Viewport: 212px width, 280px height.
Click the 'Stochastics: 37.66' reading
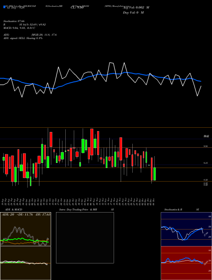point(14,21)
